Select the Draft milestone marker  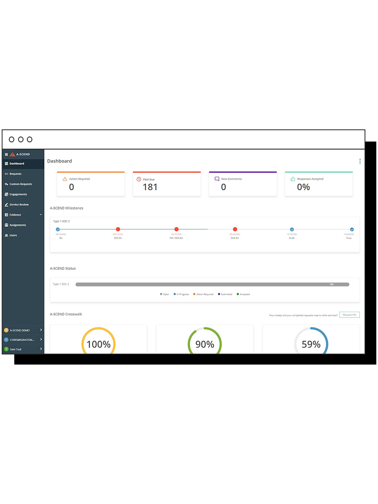point(292,229)
